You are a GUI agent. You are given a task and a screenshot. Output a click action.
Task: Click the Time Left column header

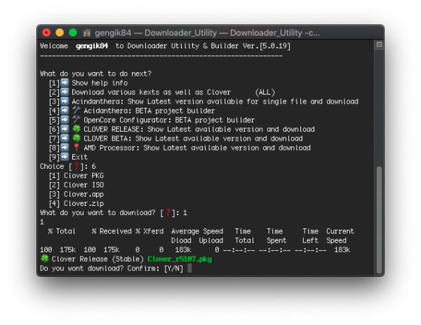coord(310,236)
